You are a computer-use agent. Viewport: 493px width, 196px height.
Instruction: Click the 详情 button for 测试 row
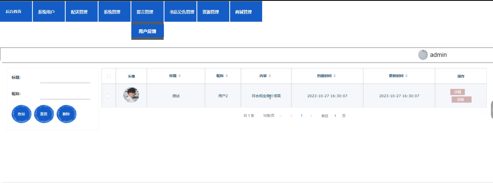tap(458, 92)
